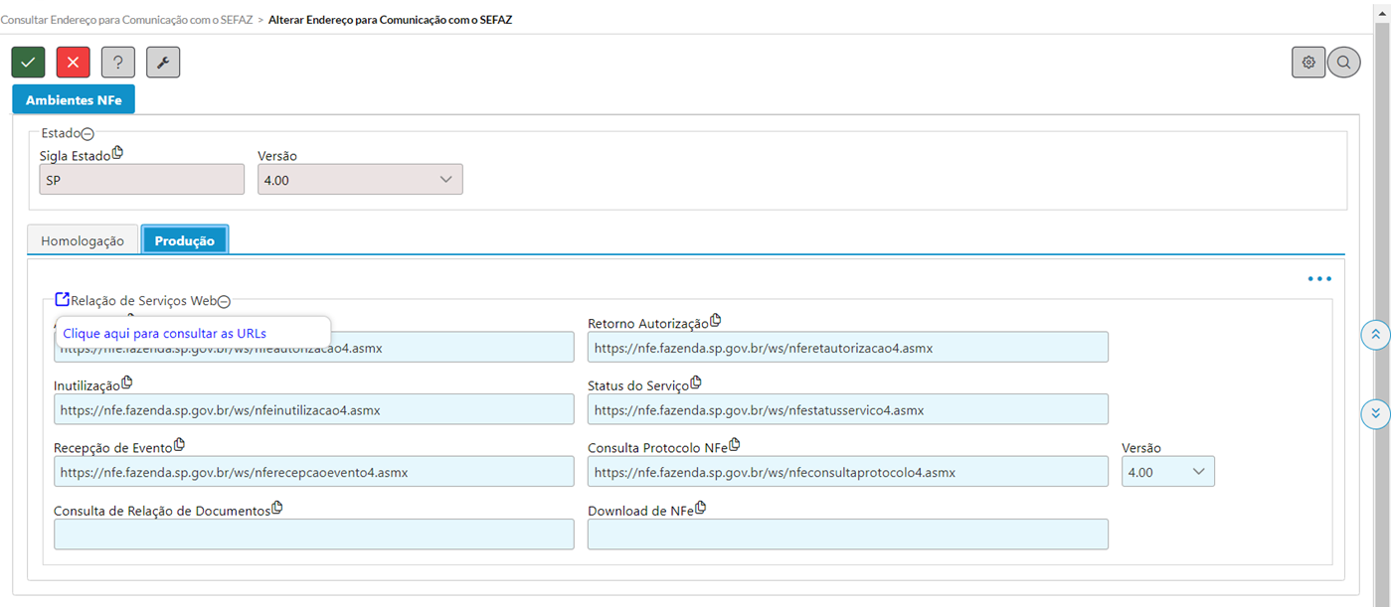The height and width of the screenshot is (607, 1391).
Task: Open help with the question mark button
Action: point(118,62)
